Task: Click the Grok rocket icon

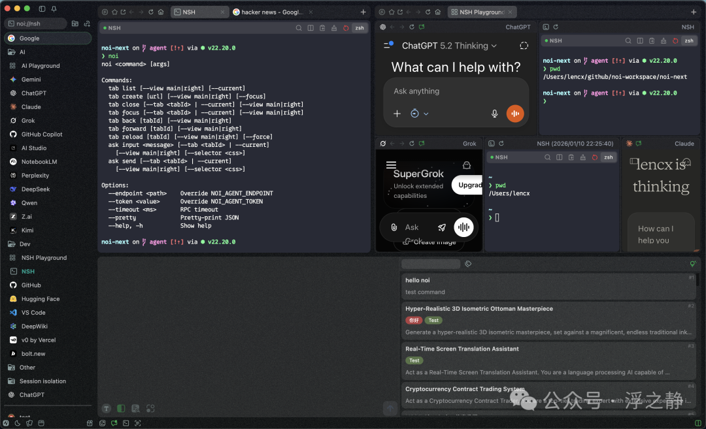Action: click(x=442, y=227)
